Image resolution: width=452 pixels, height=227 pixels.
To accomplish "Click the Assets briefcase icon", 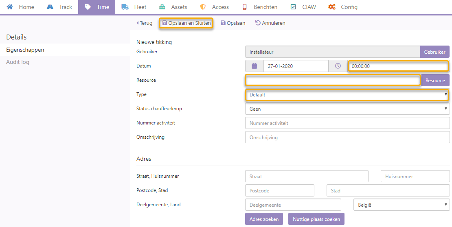I will 162,7.
